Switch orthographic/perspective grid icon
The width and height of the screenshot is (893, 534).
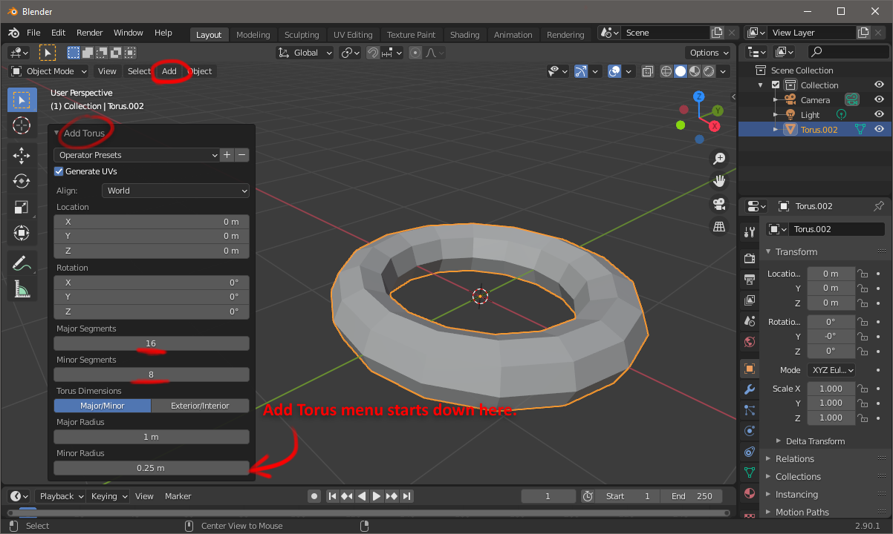click(718, 227)
